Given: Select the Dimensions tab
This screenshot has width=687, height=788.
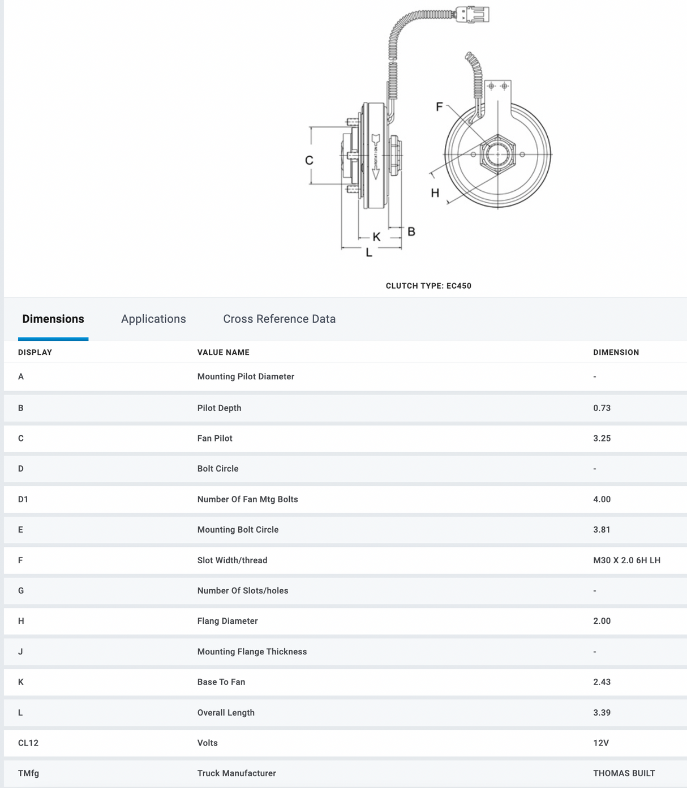Looking at the screenshot, I should coord(53,319).
